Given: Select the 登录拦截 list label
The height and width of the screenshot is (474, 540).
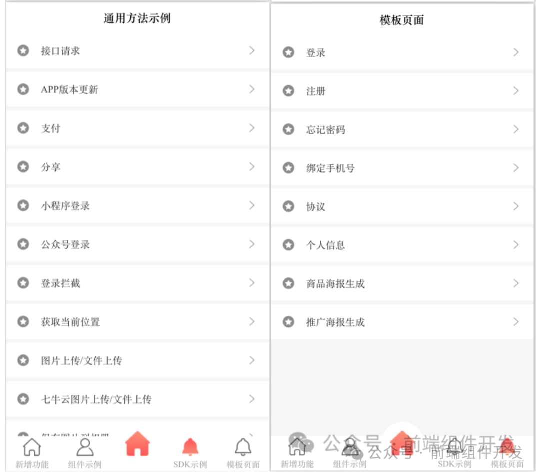Looking at the screenshot, I should (60, 283).
